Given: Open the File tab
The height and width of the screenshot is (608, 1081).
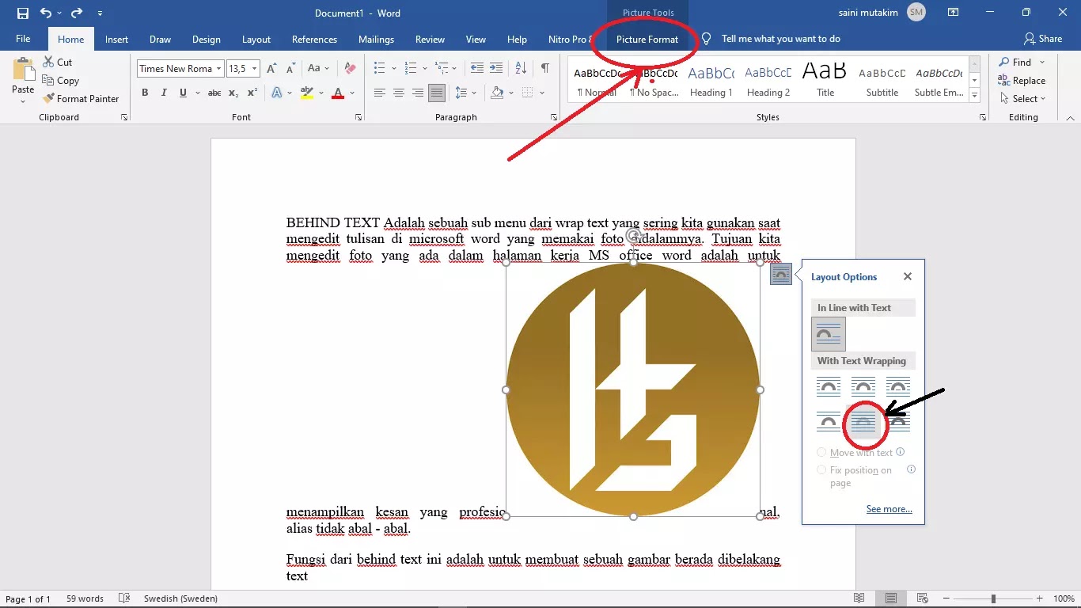Looking at the screenshot, I should [23, 39].
